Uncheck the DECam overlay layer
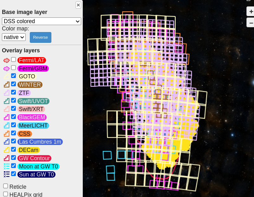 click(x=13, y=149)
